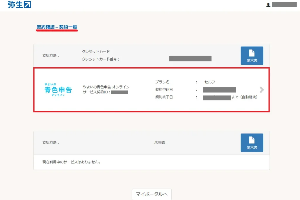Go to マイポータルへ button

pyautogui.click(x=151, y=194)
